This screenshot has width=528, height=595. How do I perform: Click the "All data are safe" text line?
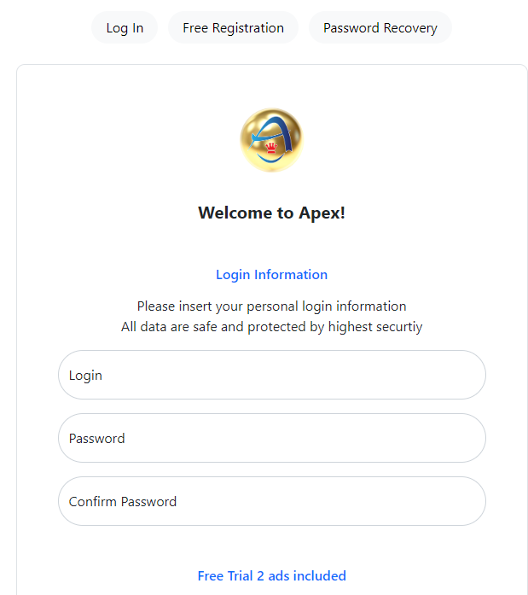[x=271, y=326]
